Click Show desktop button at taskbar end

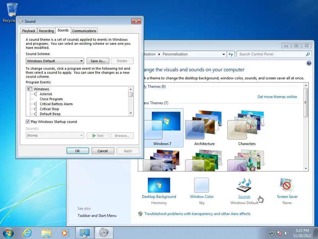point(316,233)
